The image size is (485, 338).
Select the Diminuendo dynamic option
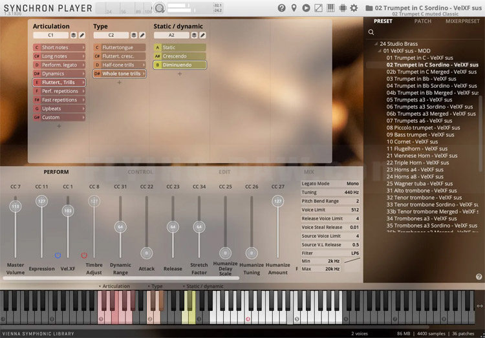click(x=180, y=65)
